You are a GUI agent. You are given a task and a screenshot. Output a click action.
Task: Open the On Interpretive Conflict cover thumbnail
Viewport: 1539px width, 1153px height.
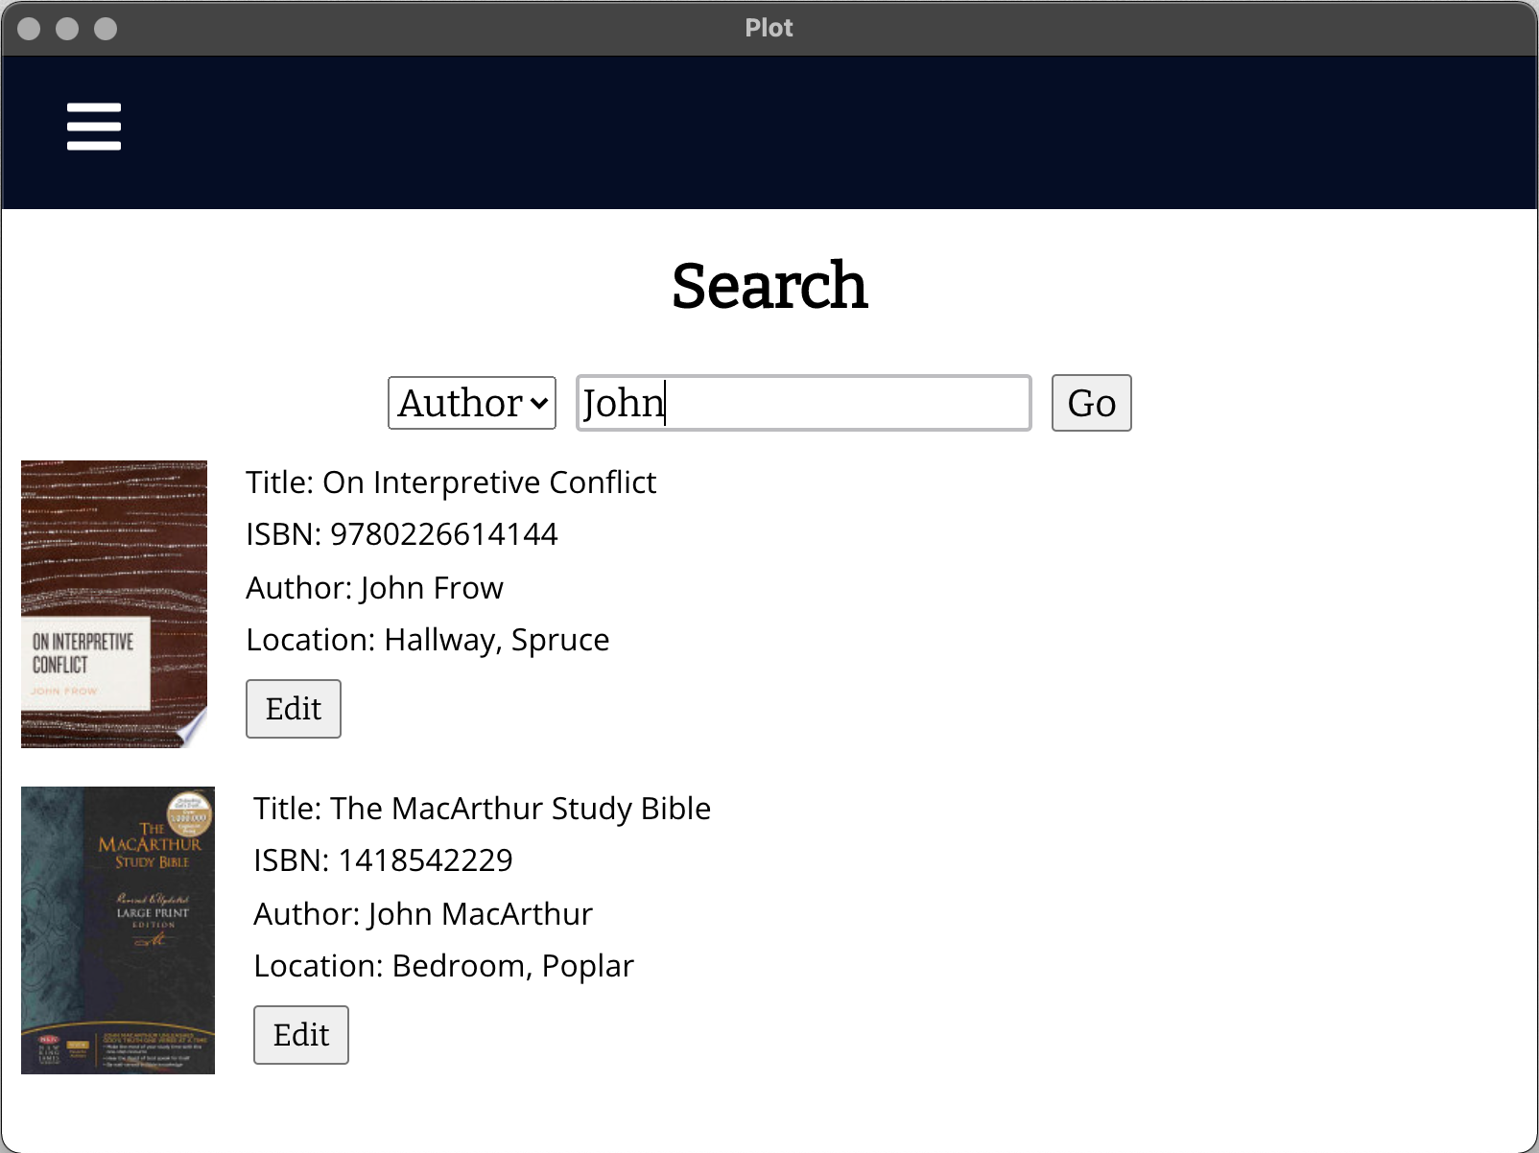pyautogui.click(x=114, y=603)
